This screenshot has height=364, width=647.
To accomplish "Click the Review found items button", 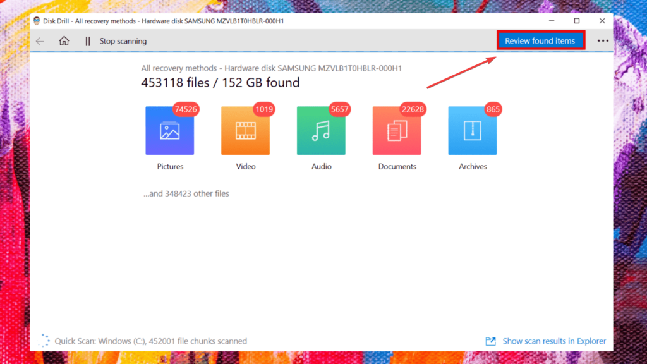I will coord(541,40).
